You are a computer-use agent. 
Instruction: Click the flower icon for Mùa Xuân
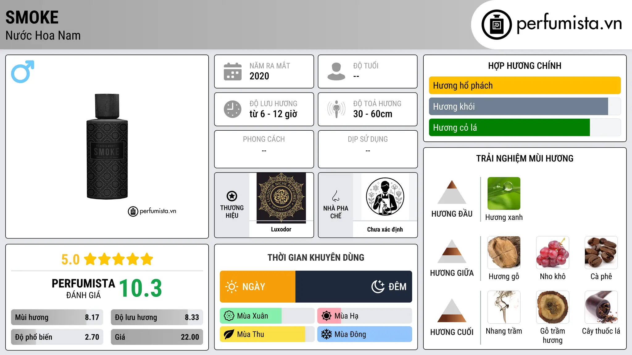coord(229,316)
